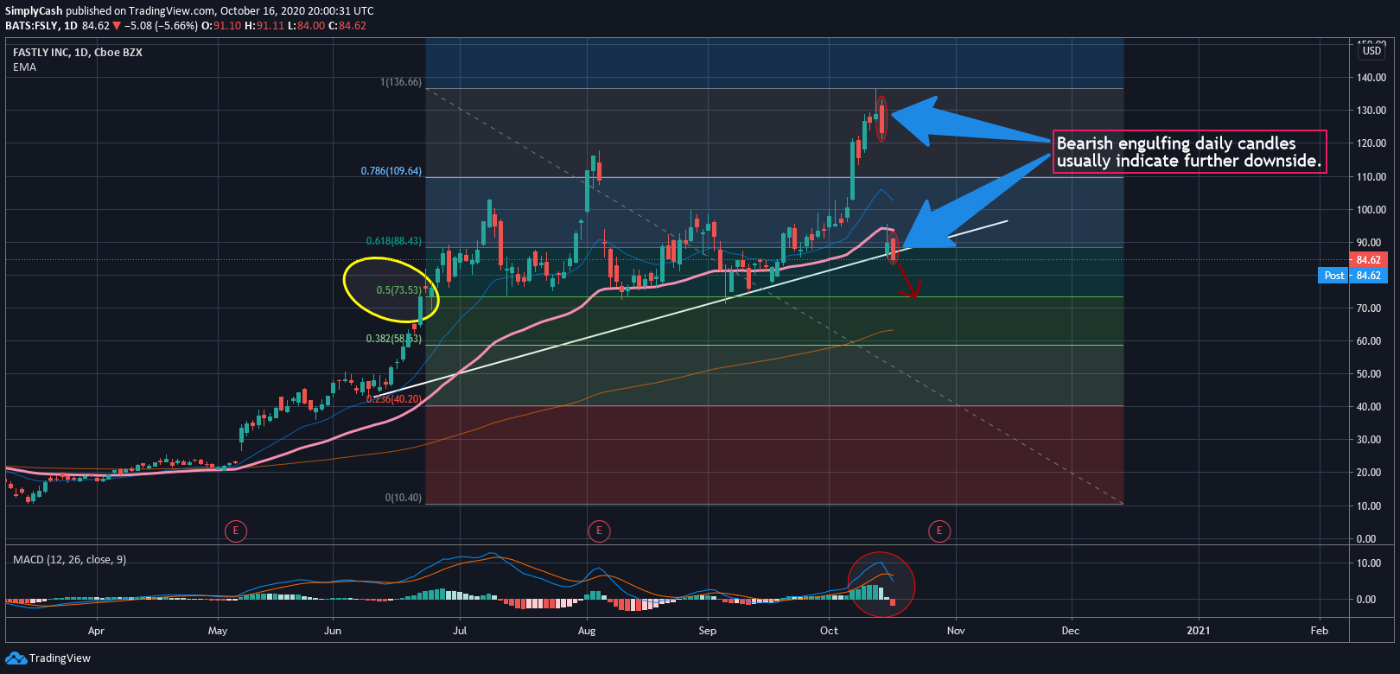The height and width of the screenshot is (674, 1400).
Task: Click the 20.00 price axis label
Action: pyautogui.click(x=1369, y=473)
